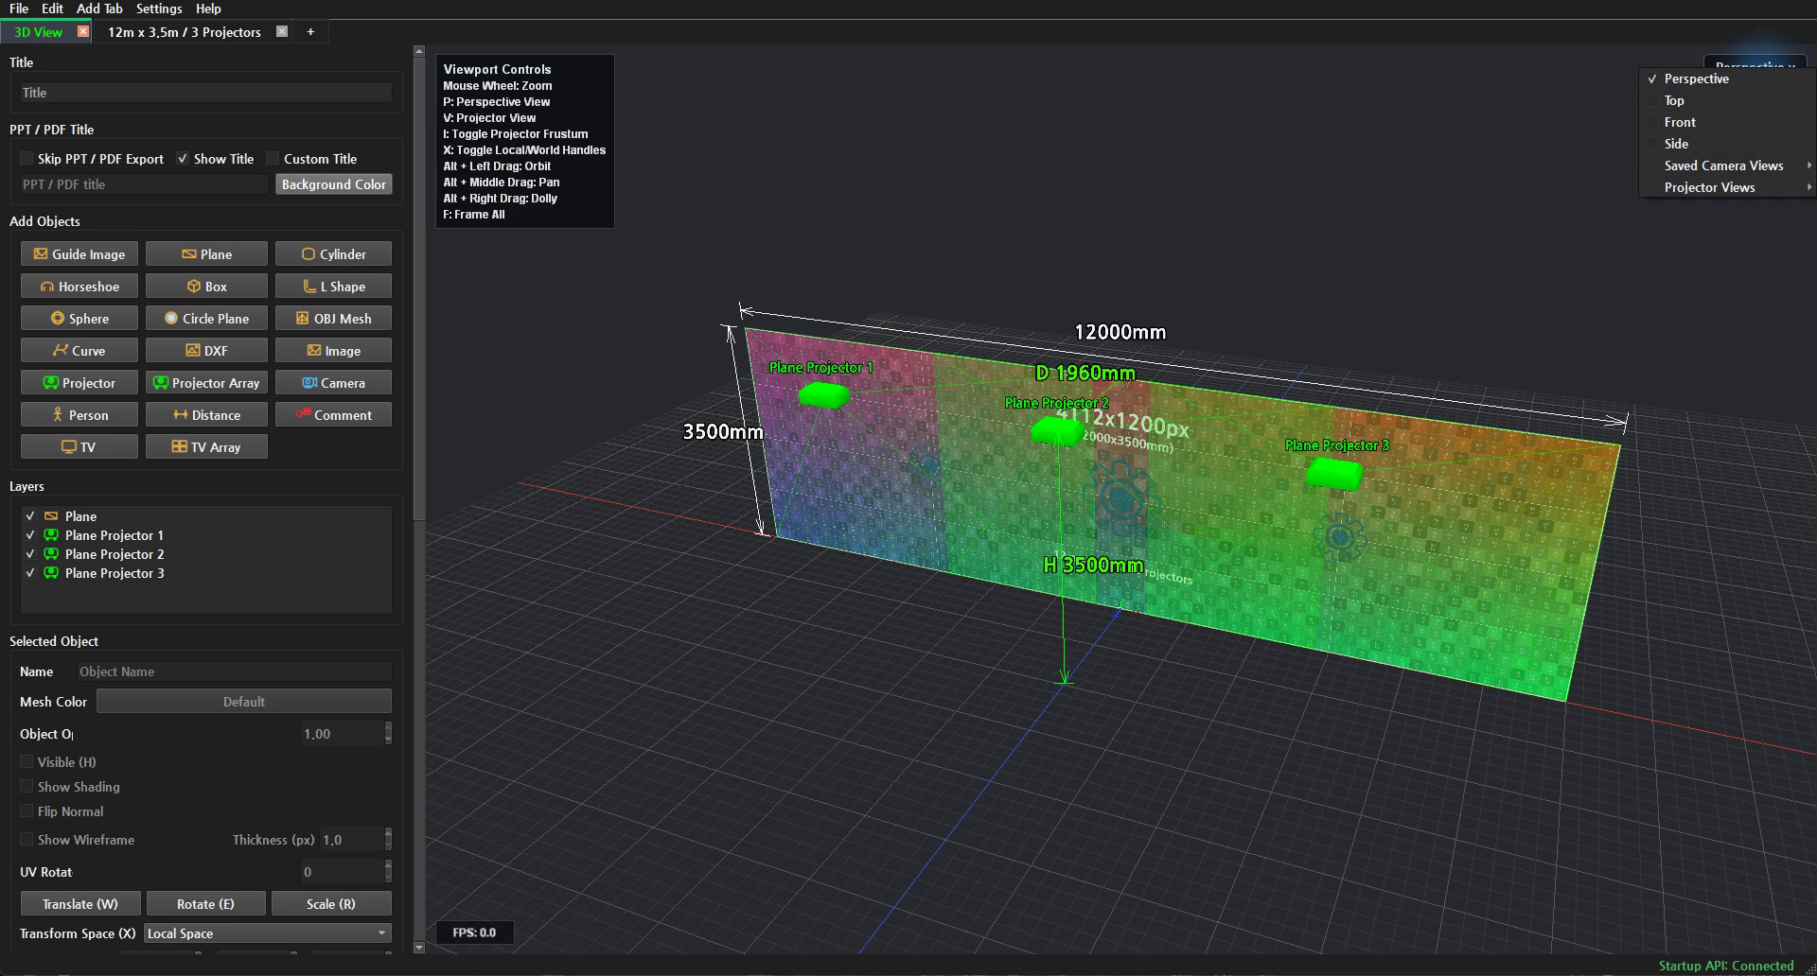The height and width of the screenshot is (976, 1817).
Task: Activate Translate (W) mode
Action: [x=80, y=904]
